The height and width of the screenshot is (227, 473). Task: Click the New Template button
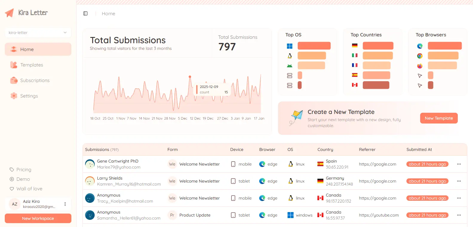[439, 118]
